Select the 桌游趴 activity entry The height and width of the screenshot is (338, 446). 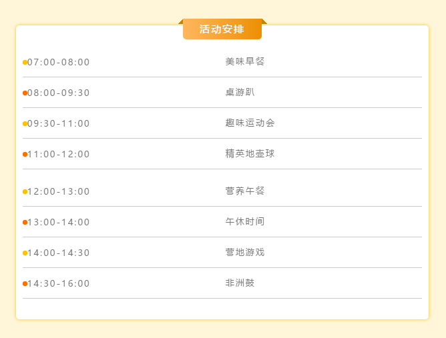pyautogui.click(x=240, y=92)
